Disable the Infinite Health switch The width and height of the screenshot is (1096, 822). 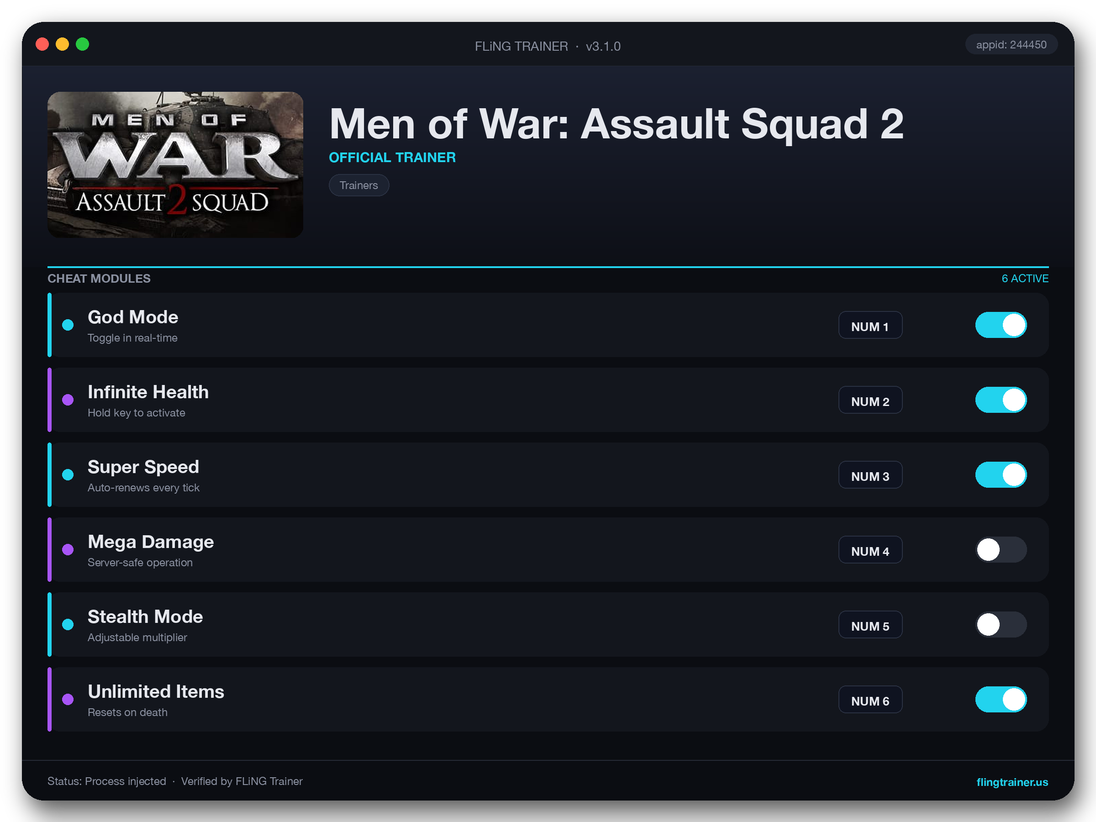(x=1001, y=400)
